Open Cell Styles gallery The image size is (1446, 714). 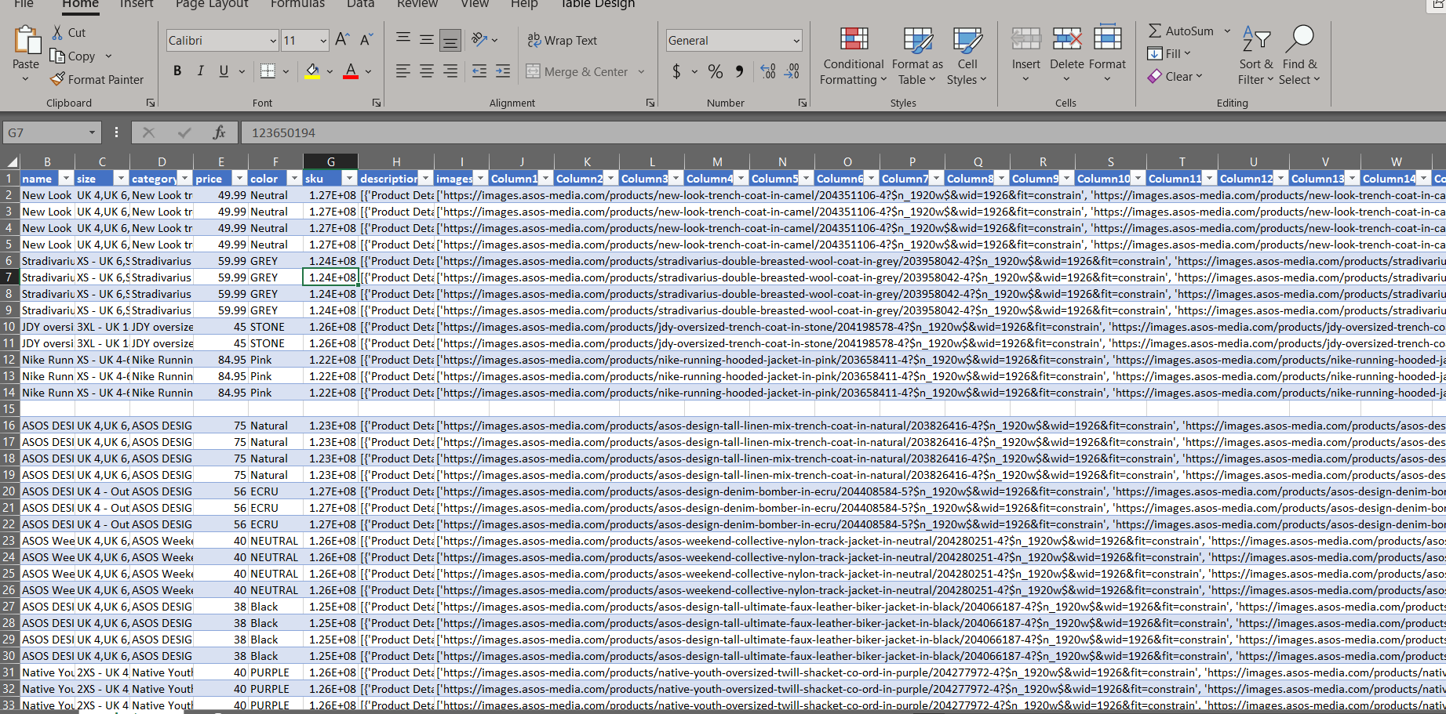[967, 55]
